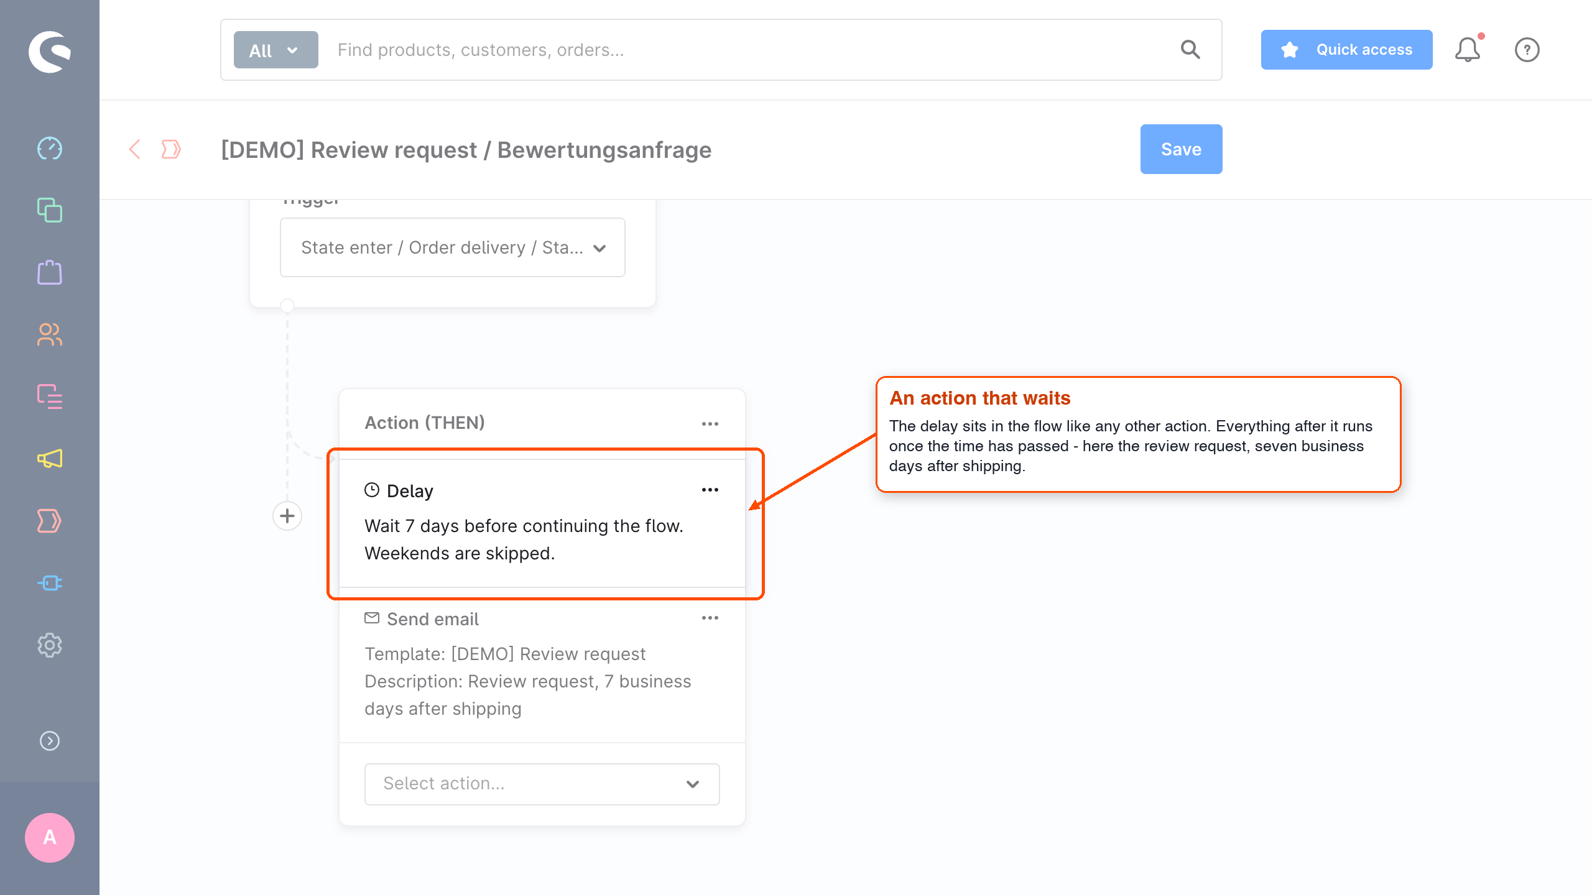Expand the sidebar with the arrow circle
This screenshot has height=895, width=1592.
(50, 741)
